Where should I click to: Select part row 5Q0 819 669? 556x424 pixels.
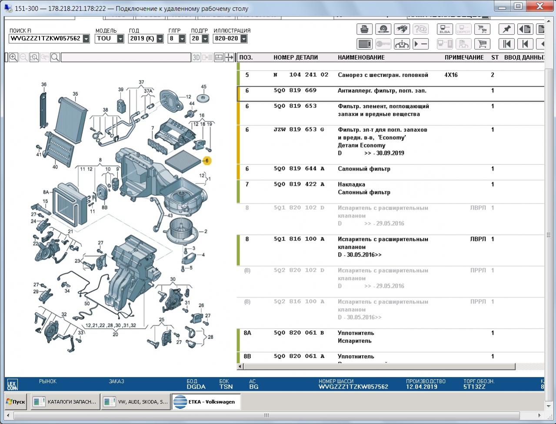tap(391, 93)
